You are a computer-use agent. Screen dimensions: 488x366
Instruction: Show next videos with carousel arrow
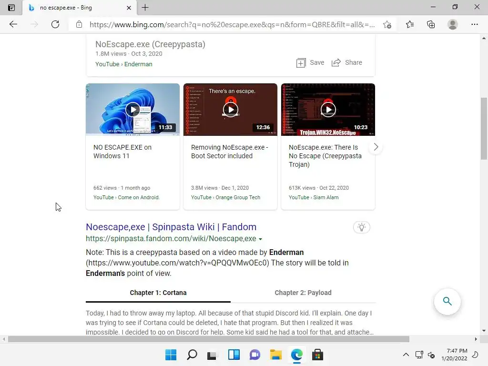(376, 147)
